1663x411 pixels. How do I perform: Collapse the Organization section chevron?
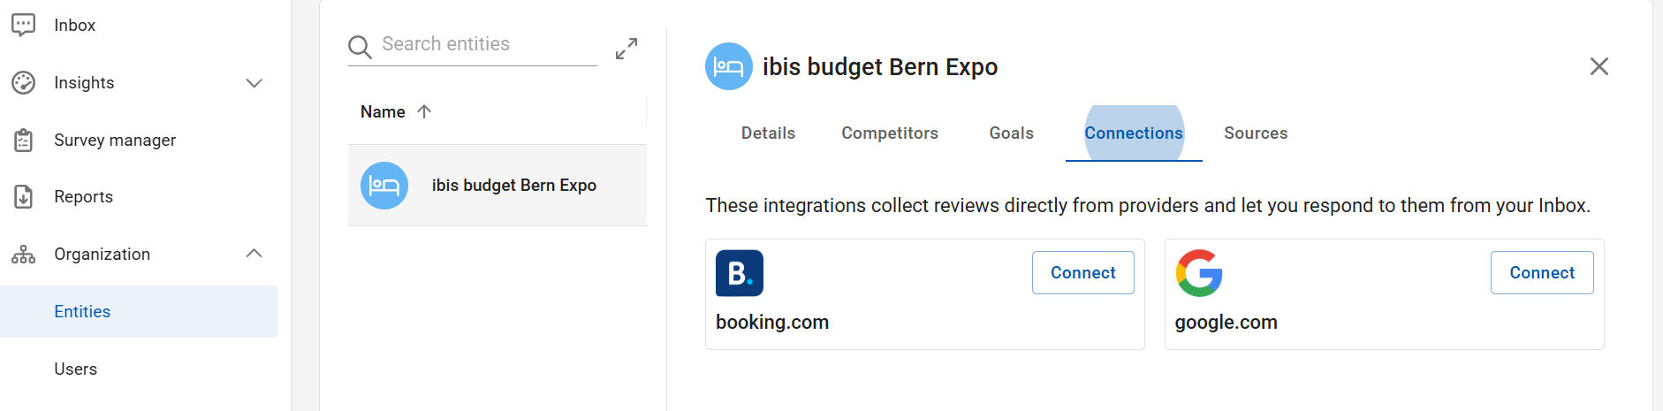point(254,254)
